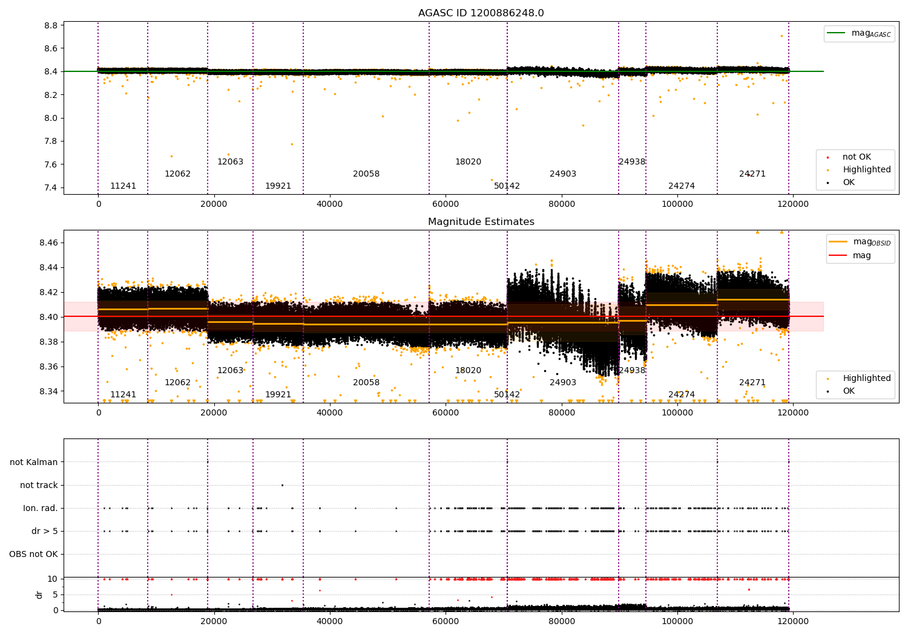The width and height of the screenshot is (908, 635).
Task: Click OBSID label 11241 in the top plot
Action: pos(123,186)
